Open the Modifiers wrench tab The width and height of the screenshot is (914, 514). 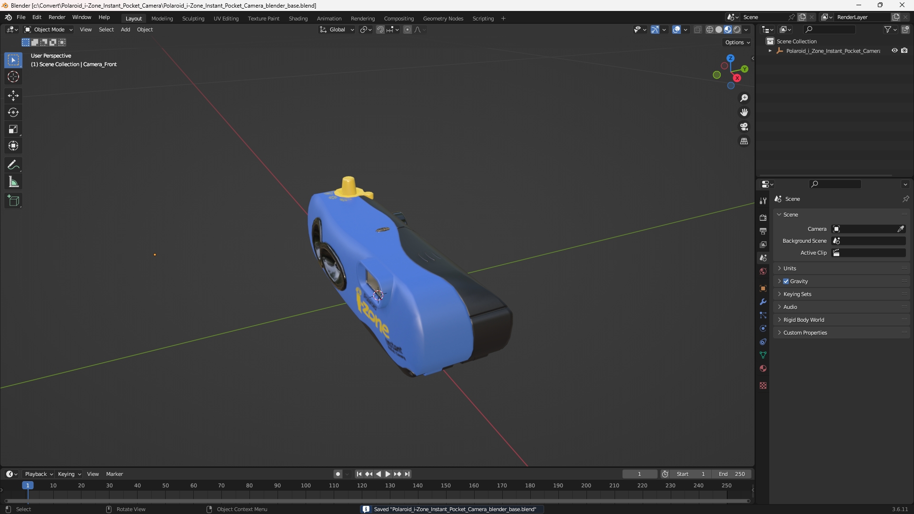763,302
